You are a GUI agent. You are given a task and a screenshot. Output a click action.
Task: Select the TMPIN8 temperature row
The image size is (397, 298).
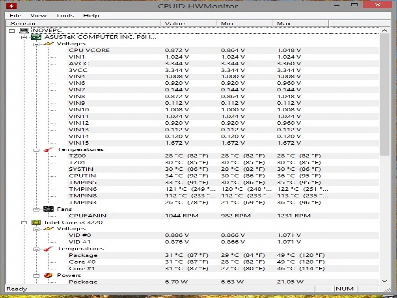[x=223, y=196]
